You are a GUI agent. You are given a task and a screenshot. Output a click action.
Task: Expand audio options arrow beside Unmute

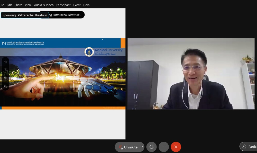(142, 147)
